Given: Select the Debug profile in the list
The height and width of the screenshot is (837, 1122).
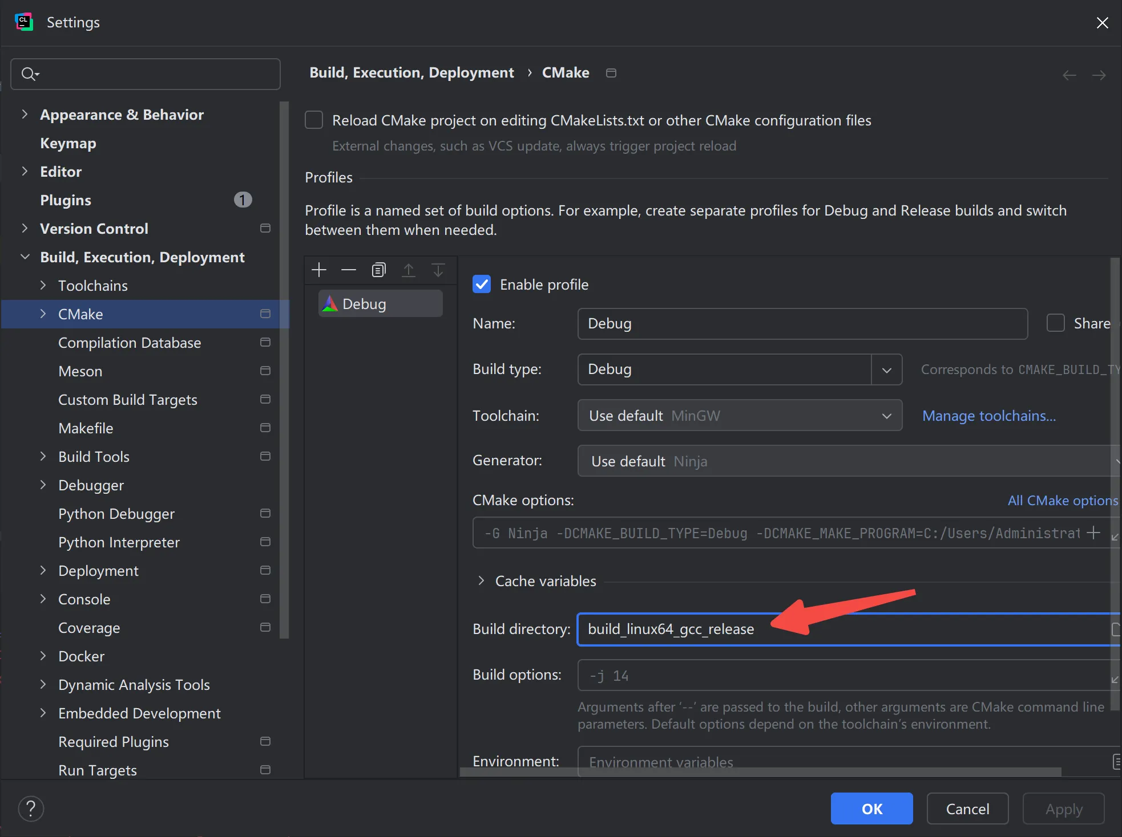Looking at the screenshot, I should tap(380, 303).
